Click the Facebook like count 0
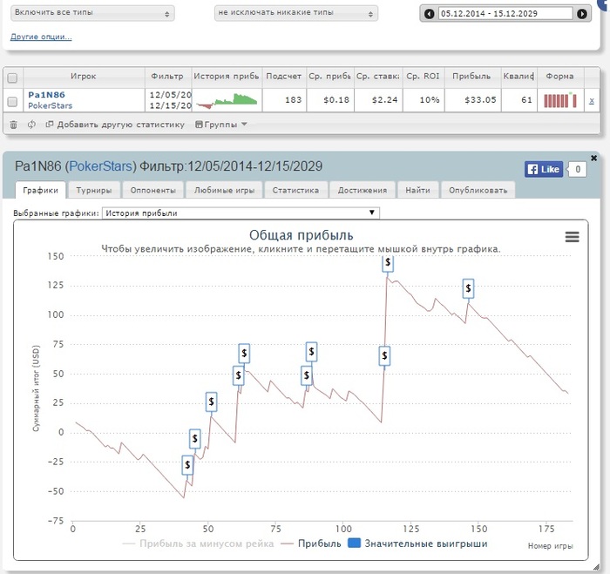This screenshot has height=574, width=610. pos(577,169)
